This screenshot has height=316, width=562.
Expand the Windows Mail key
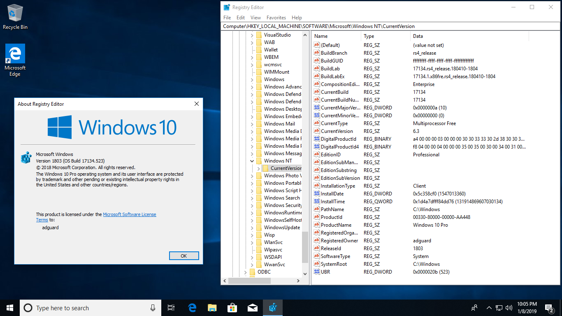click(252, 124)
